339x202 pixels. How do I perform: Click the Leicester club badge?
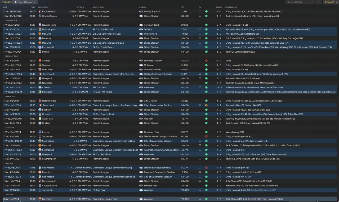(40, 38)
